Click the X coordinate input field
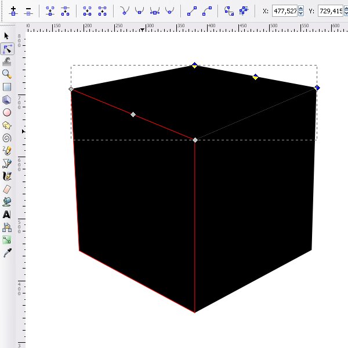The height and width of the screenshot is (348, 348). point(285,11)
